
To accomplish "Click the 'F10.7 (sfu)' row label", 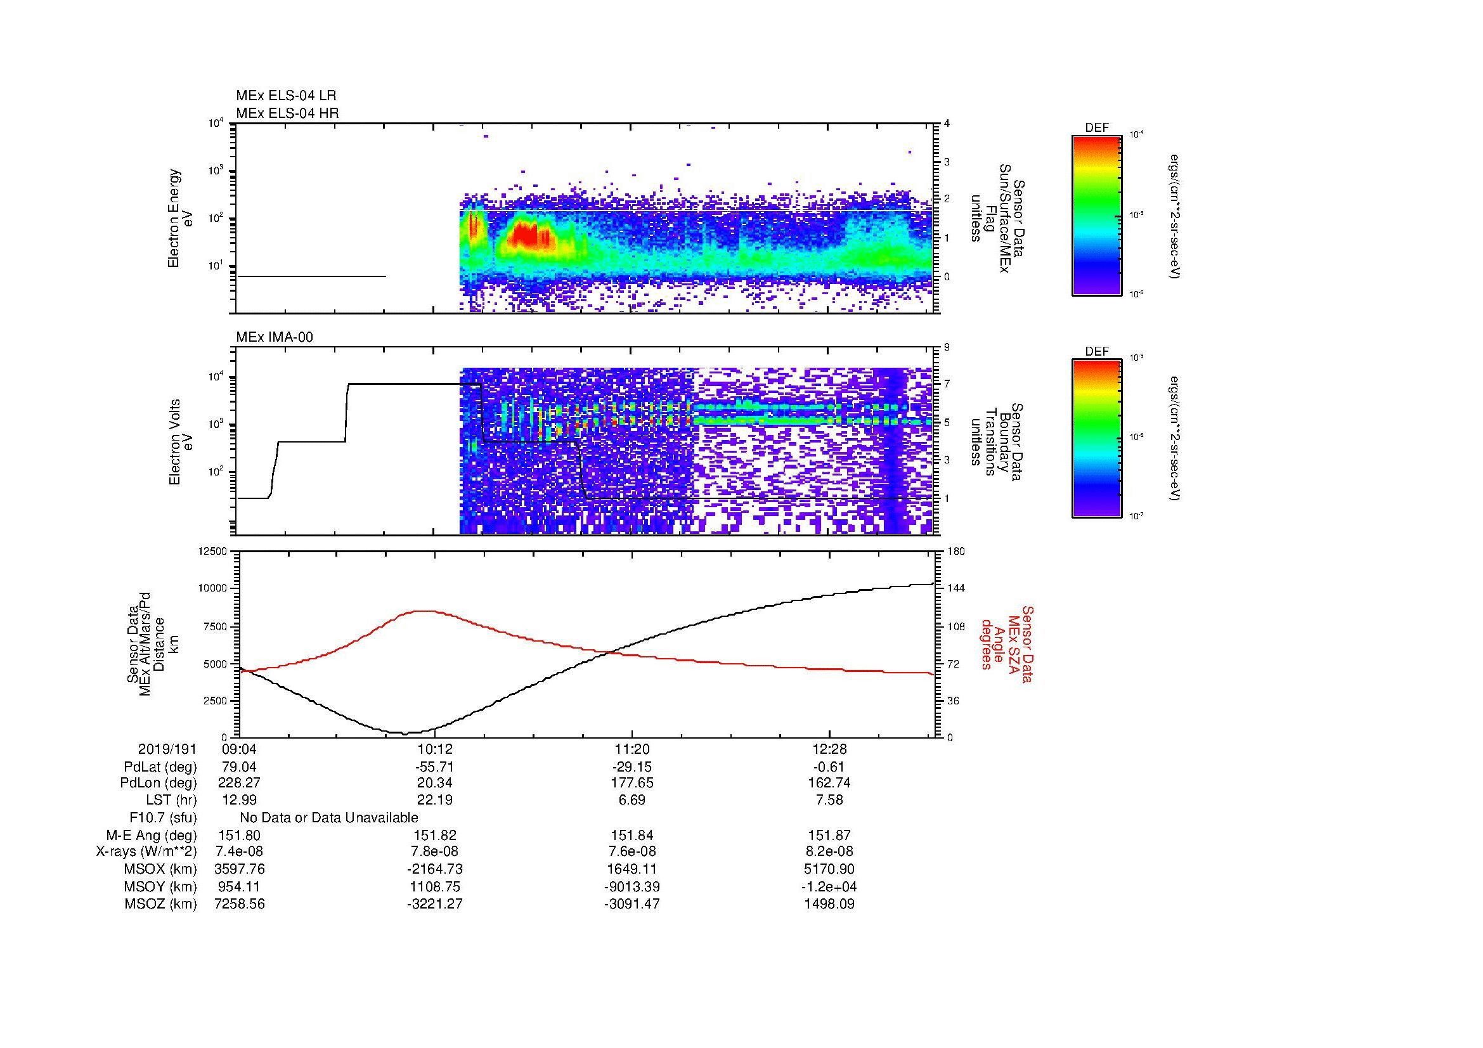I will pos(163,818).
